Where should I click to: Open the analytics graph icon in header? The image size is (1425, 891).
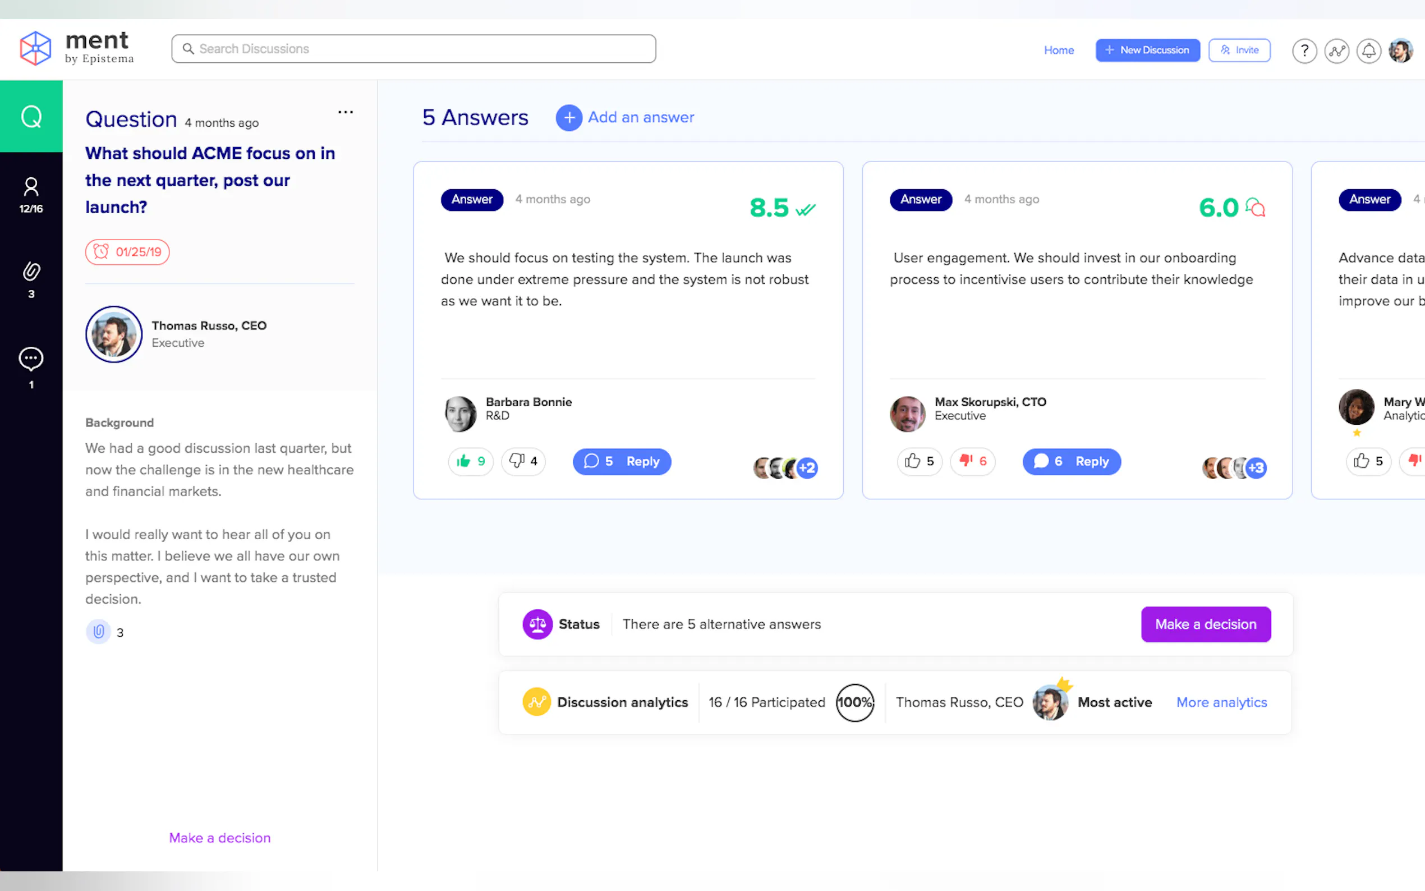1336,50
